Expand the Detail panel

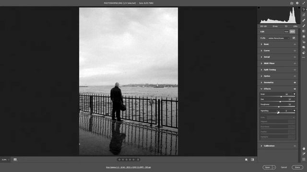click(261, 57)
